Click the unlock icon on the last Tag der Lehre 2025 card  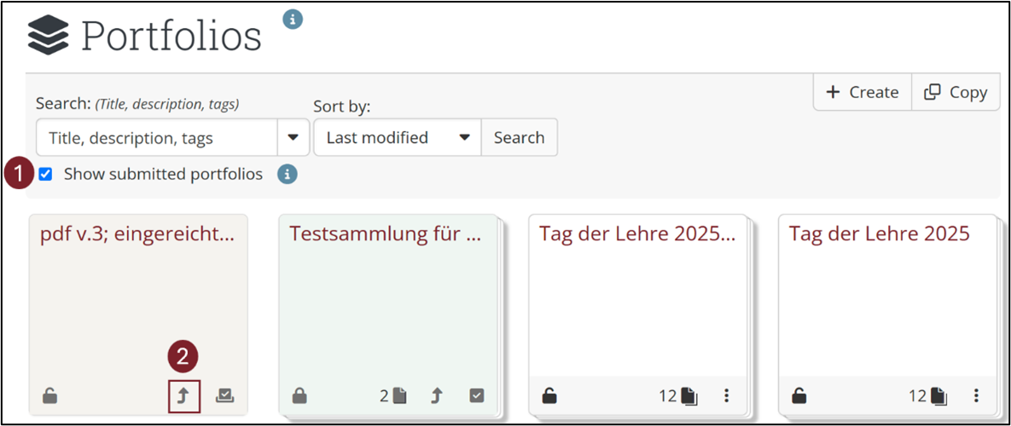click(799, 396)
